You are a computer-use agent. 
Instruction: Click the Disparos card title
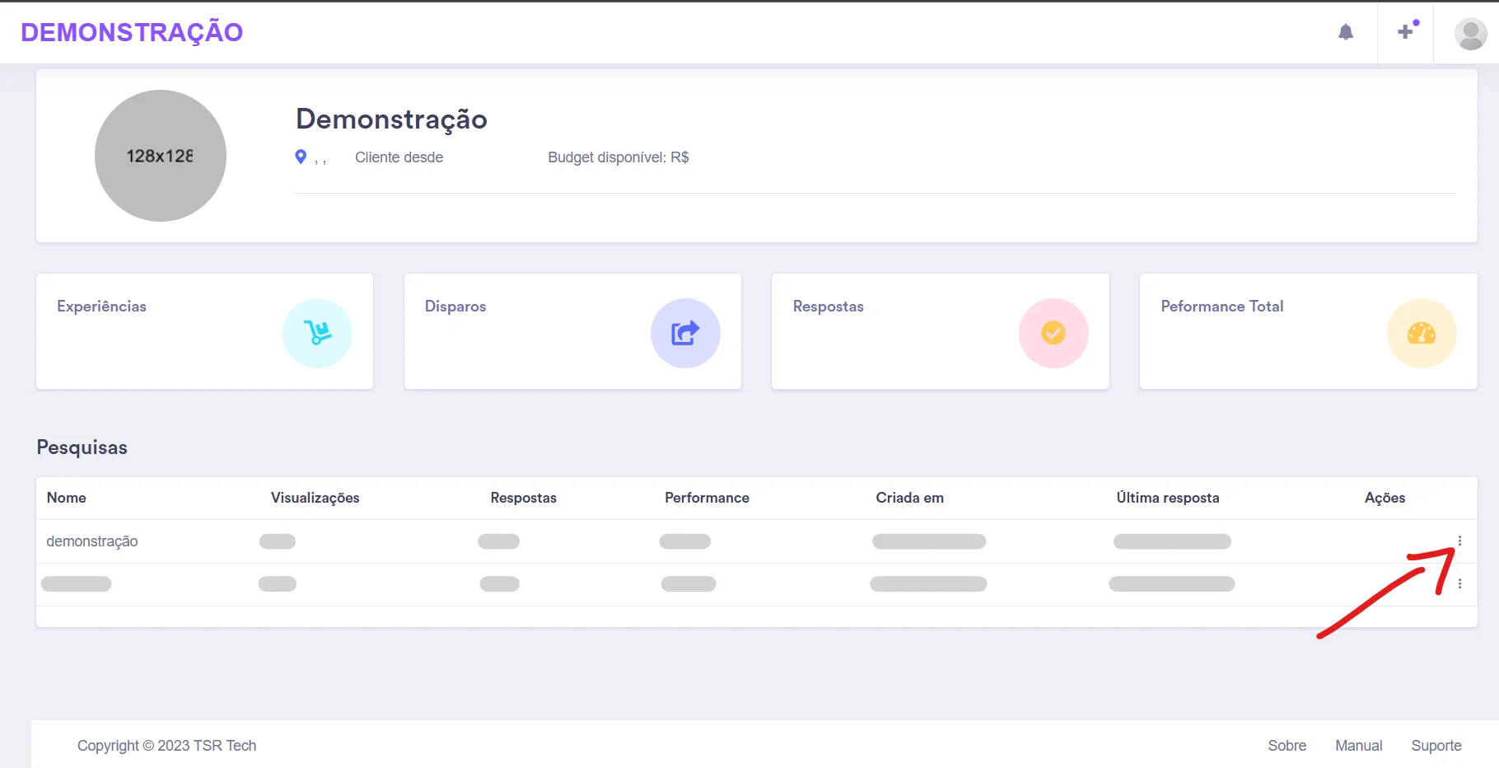click(x=455, y=307)
